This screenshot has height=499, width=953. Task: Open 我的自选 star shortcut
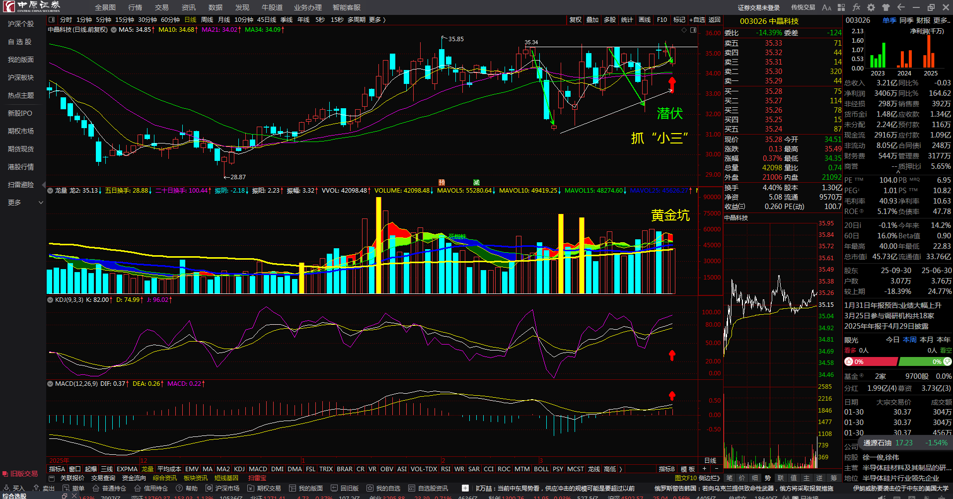(383, 489)
